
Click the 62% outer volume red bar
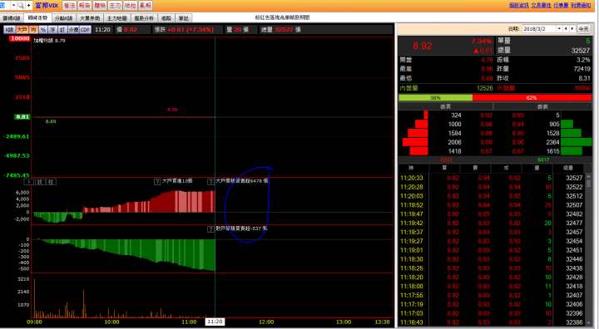coord(532,98)
